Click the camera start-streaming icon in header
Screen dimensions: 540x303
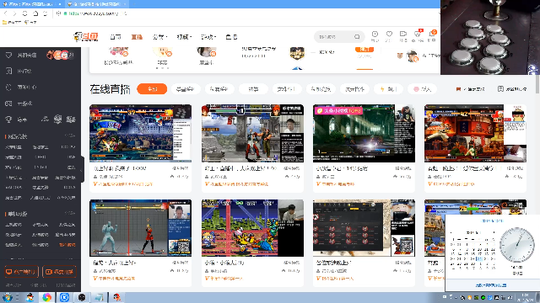coord(403,34)
